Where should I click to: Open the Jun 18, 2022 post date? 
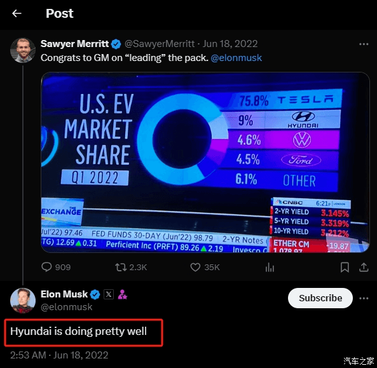click(x=230, y=44)
